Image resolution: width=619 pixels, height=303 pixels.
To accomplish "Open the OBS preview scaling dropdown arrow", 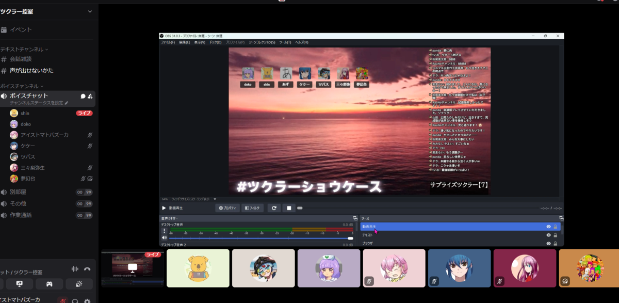I will (215, 199).
